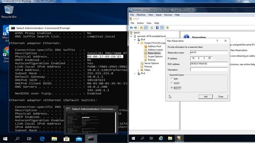This screenshot has width=255, height=143.
Task: Expand the Filters tree node
Action: click(138, 70)
